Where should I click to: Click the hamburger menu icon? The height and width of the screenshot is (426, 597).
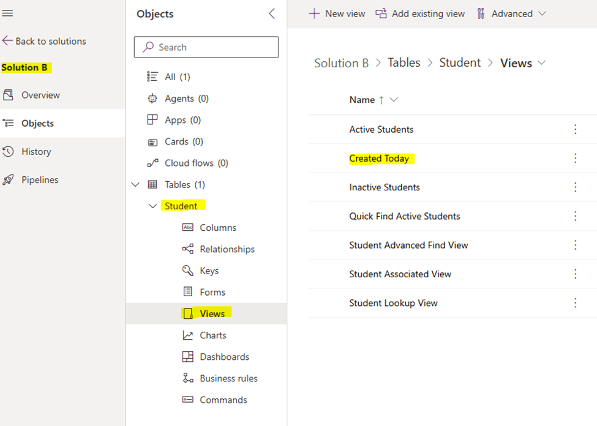tap(8, 13)
